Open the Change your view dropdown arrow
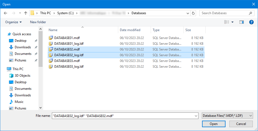The image size is (258, 131). pos(233,22)
